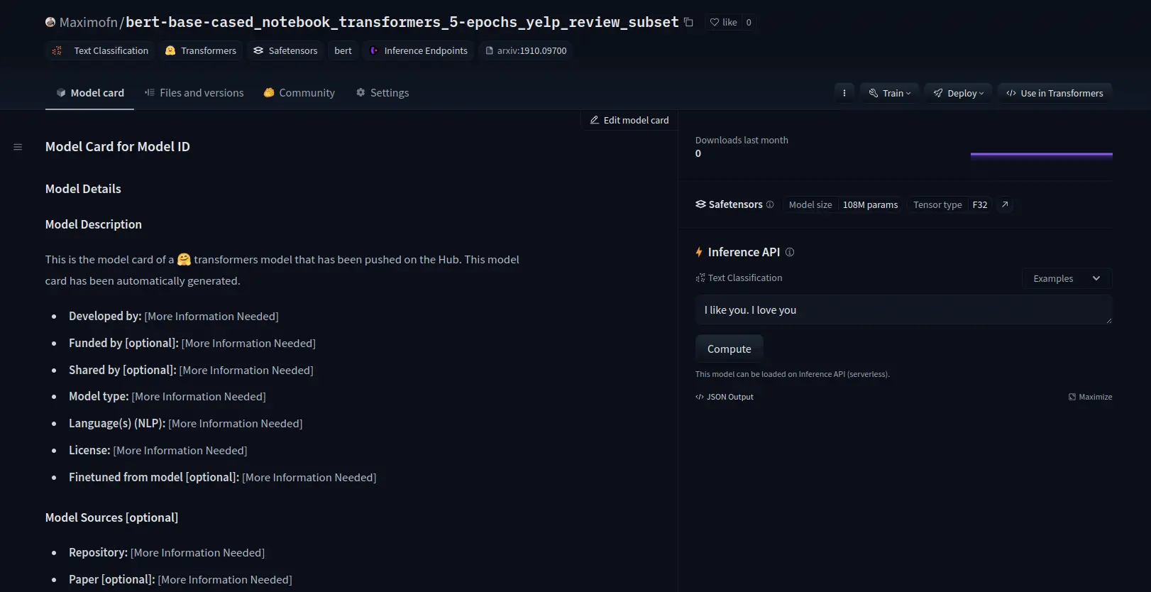Click '108M params' model size value
The image size is (1151, 592).
click(870, 204)
